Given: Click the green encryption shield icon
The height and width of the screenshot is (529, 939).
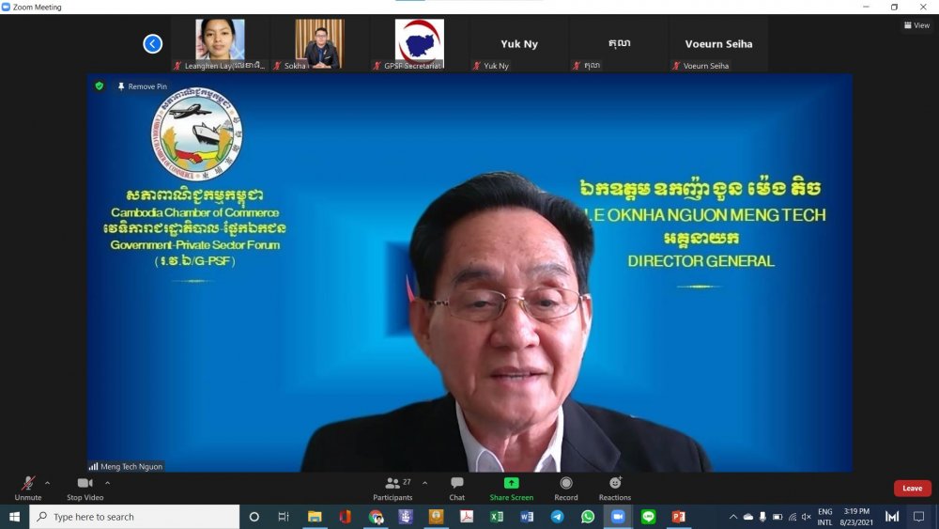Looking at the screenshot, I should pos(99,86).
